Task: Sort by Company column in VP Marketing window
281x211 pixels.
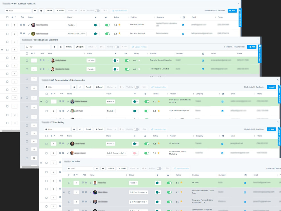Action: pyautogui.click(x=199, y=136)
